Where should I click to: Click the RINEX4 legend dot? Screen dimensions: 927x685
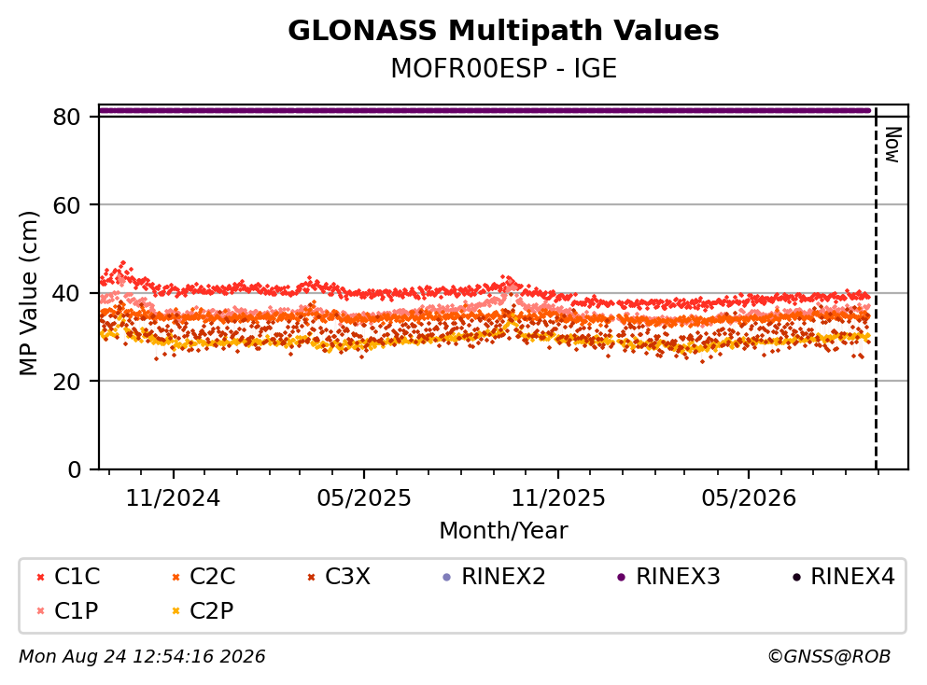(x=796, y=577)
